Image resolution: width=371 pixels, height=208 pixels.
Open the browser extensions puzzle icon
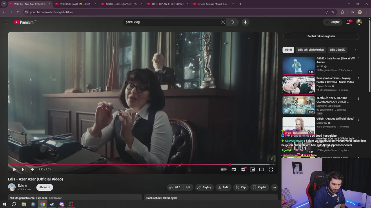343,12
